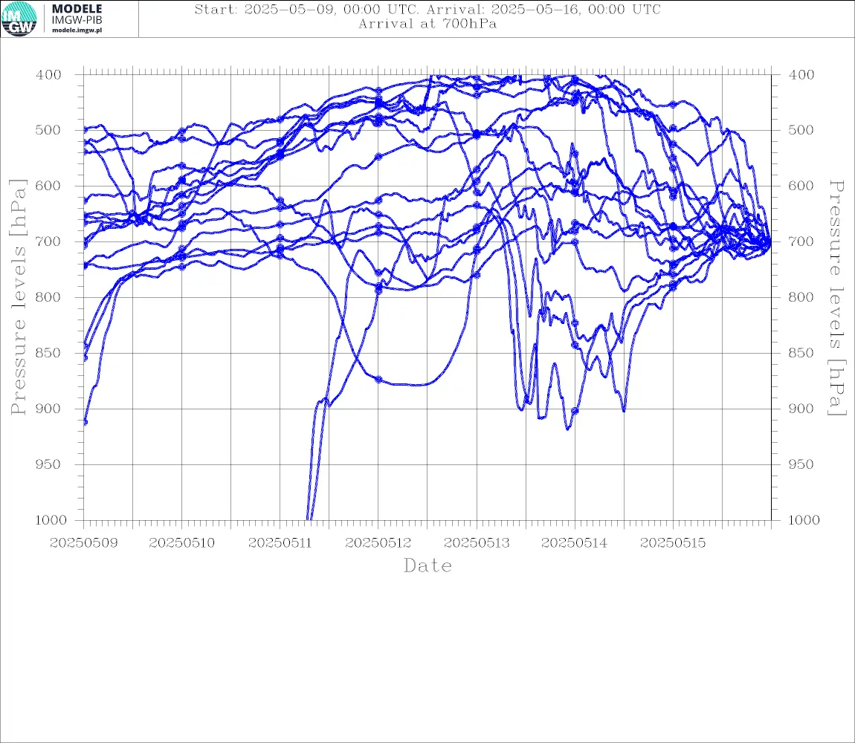Viewport: 855px width, 743px height.
Task: Click the right 'Pressure levels [hPa]' axis title
Action: pos(836,298)
